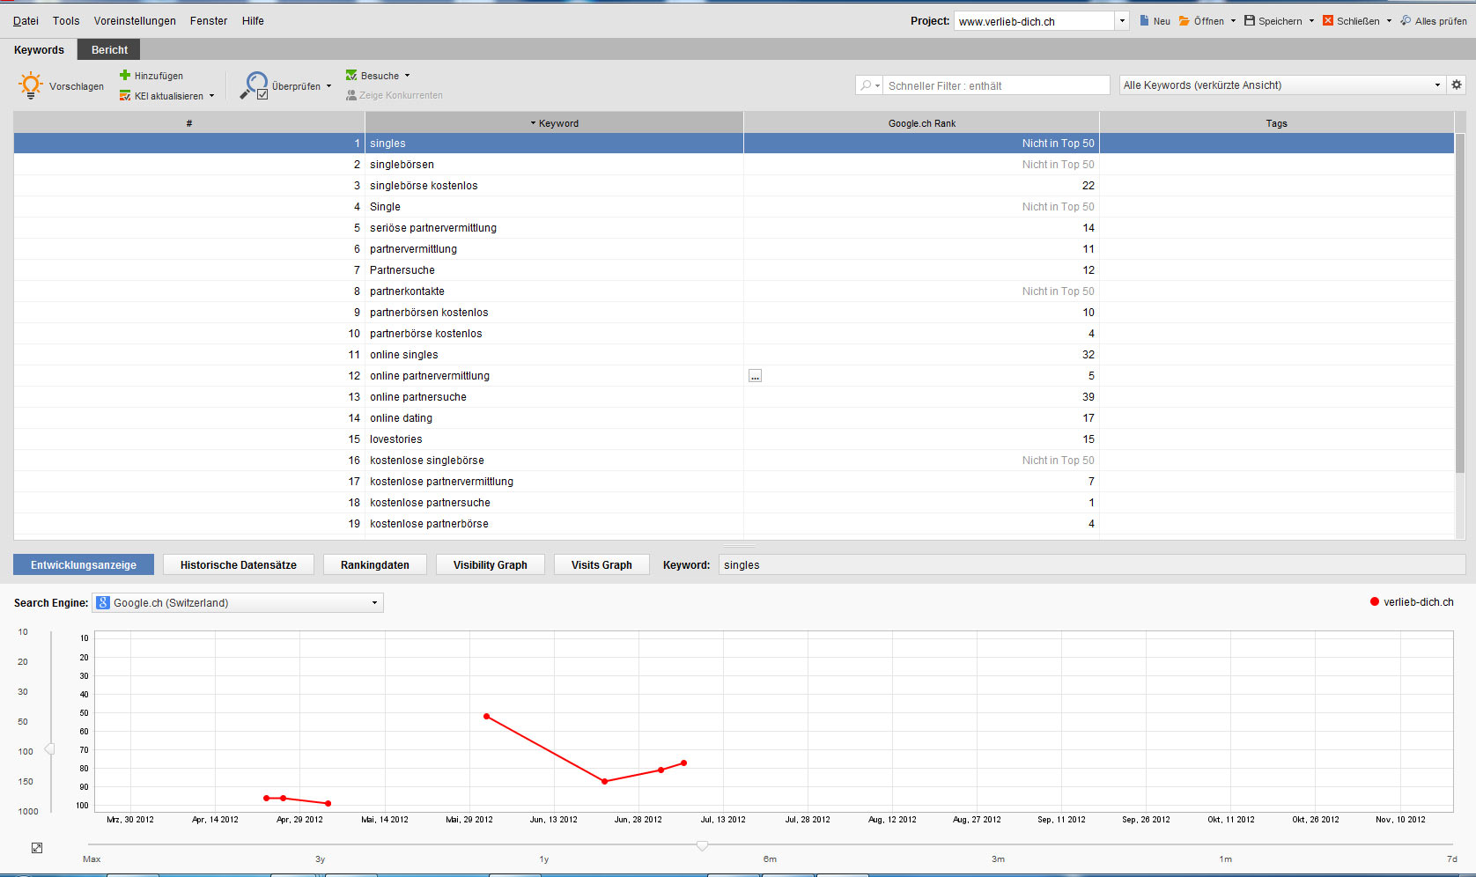This screenshot has width=1476, height=877.
Task: Open the Hilfe menu
Action: point(253,20)
